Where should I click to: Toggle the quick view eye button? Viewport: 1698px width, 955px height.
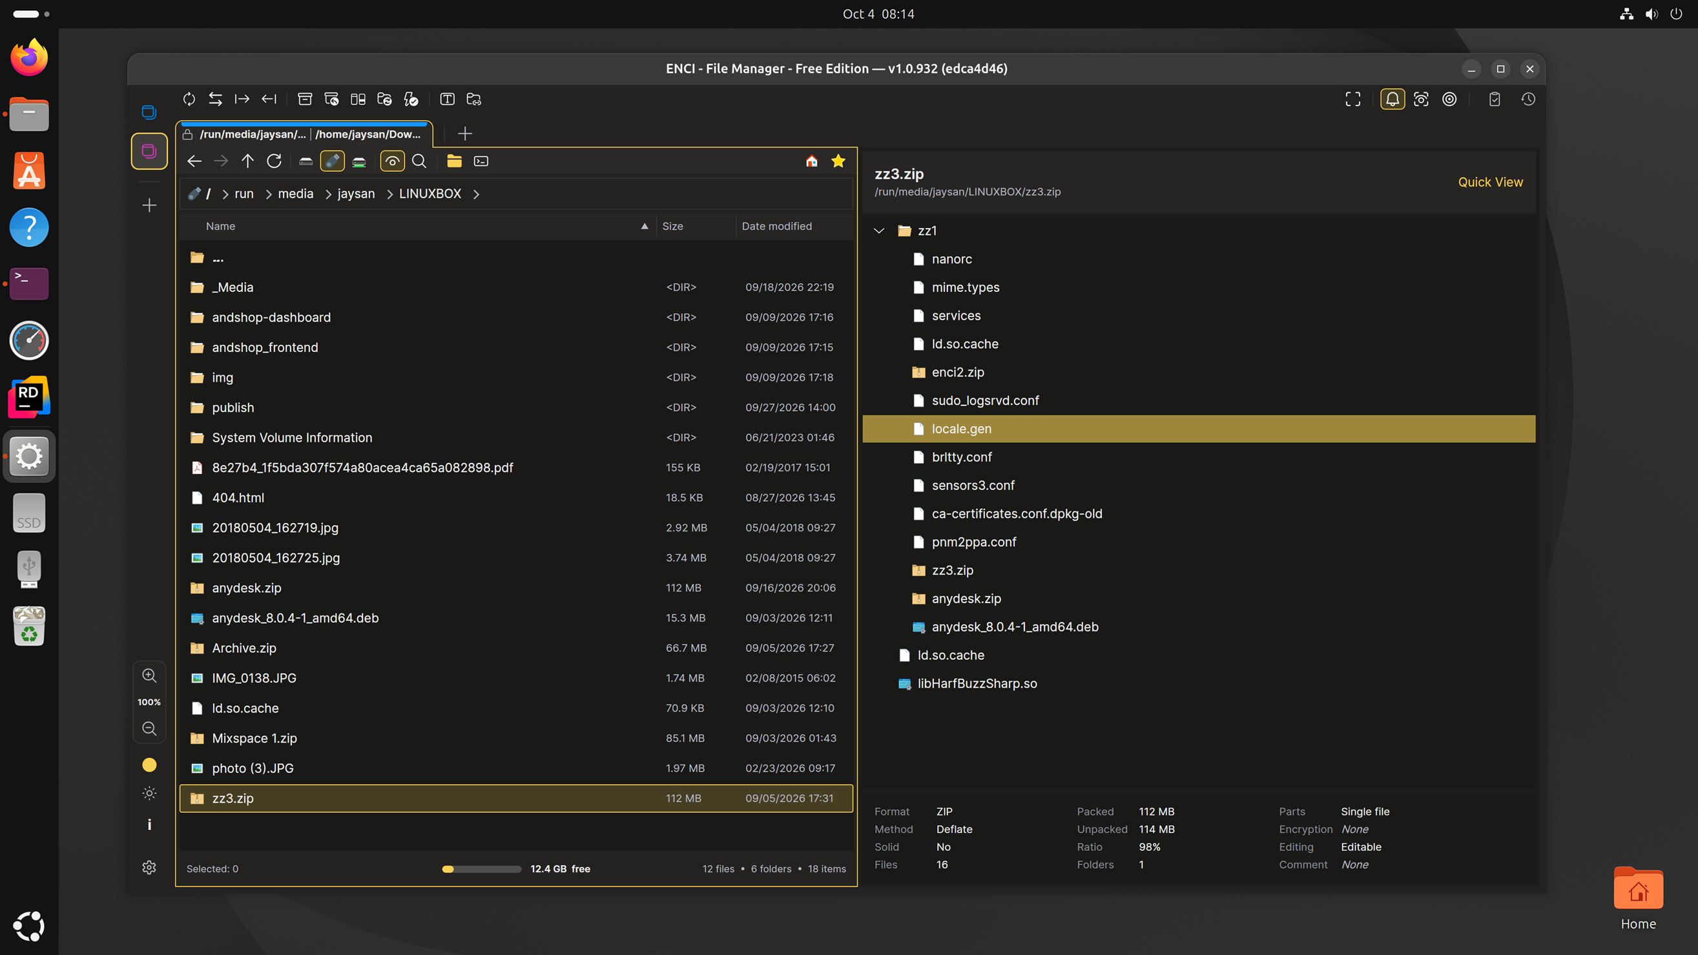392,161
